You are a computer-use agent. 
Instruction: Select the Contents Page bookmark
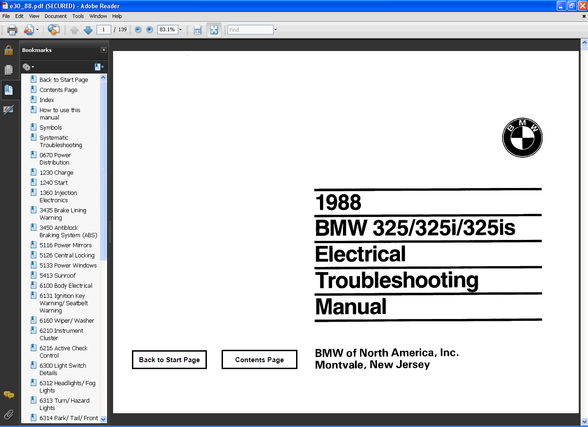click(x=58, y=90)
